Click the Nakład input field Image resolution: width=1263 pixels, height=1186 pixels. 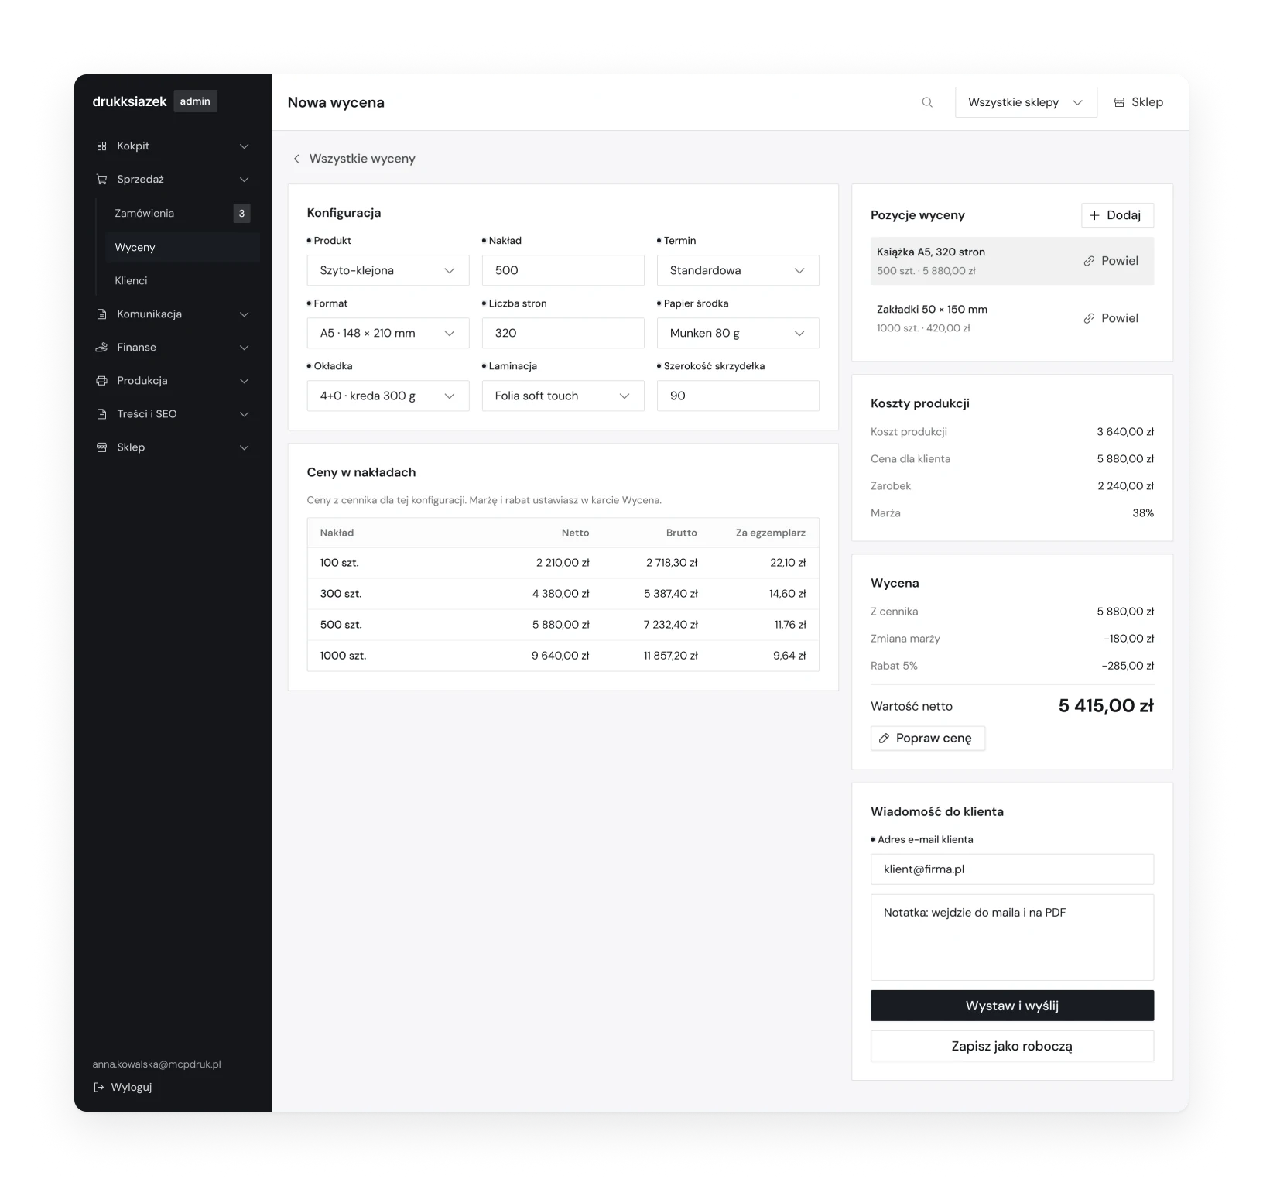tap(563, 270)
